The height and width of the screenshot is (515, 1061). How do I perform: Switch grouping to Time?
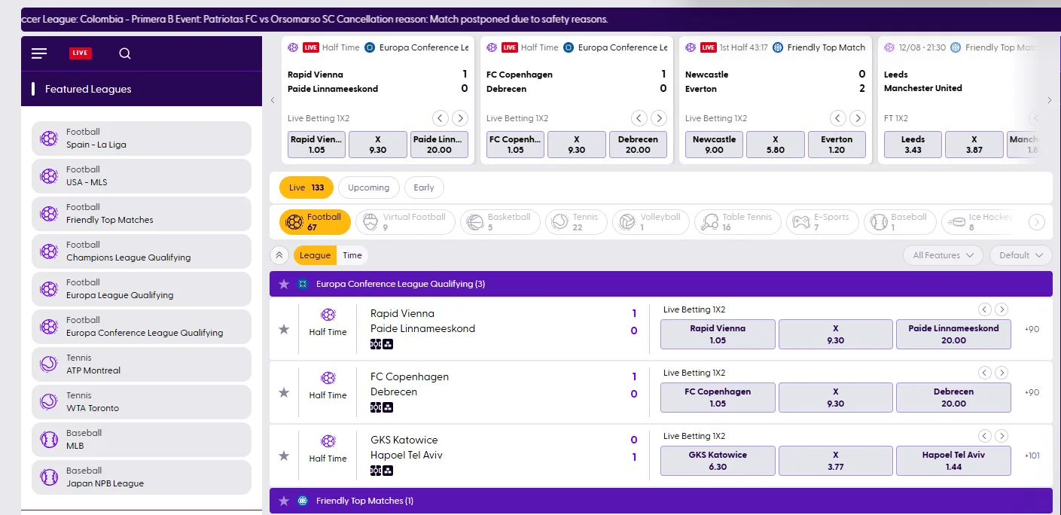tap(352, 255)
